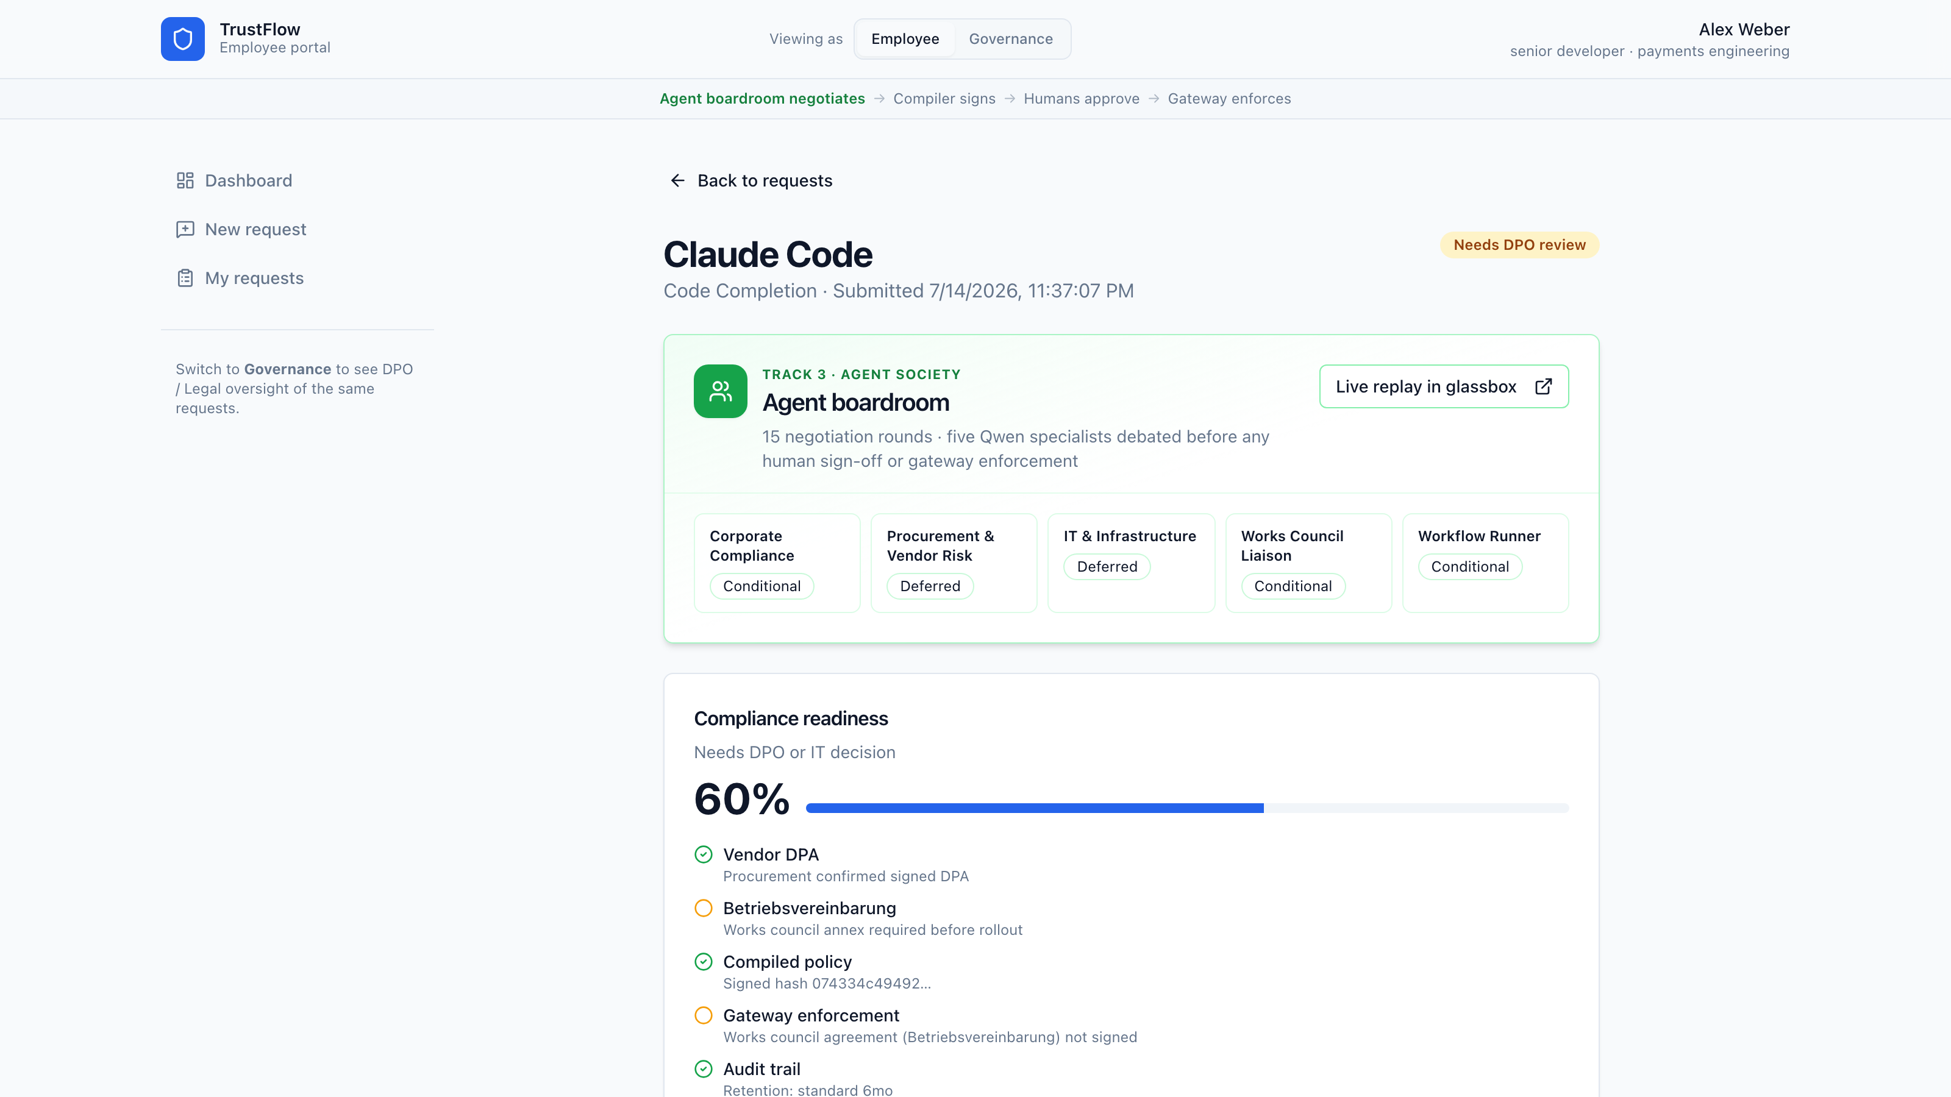Screen dimensions: 1951x1097
Task: Click the Needs DPO review status badge
Action: pos(1519,244)
